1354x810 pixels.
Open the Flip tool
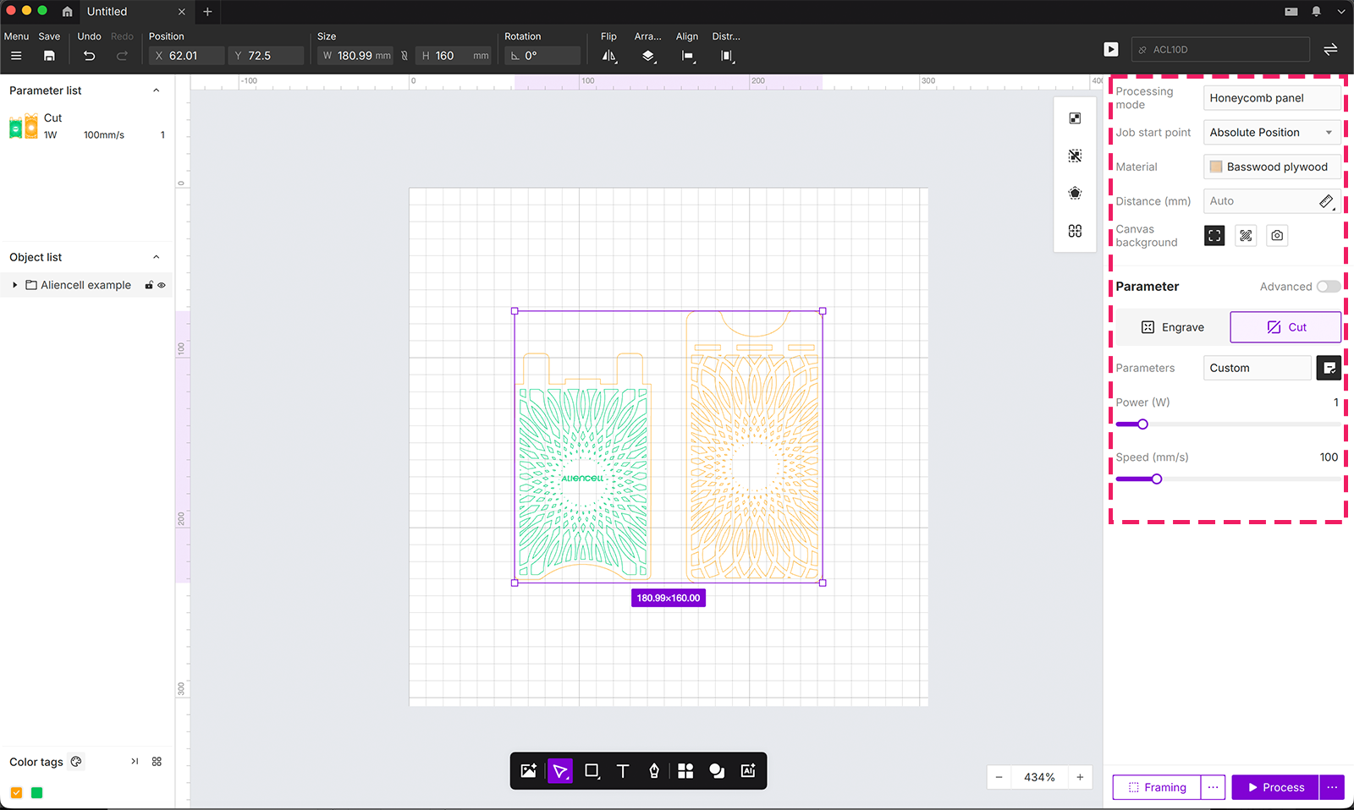(609, 56)
